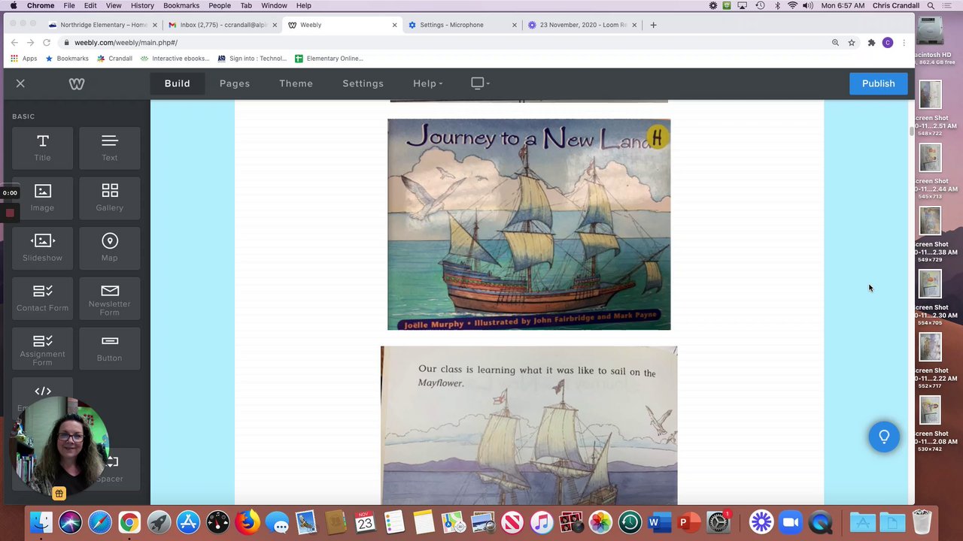Go back in Chrome
This screenshot has width=963, height=541.
14,43
